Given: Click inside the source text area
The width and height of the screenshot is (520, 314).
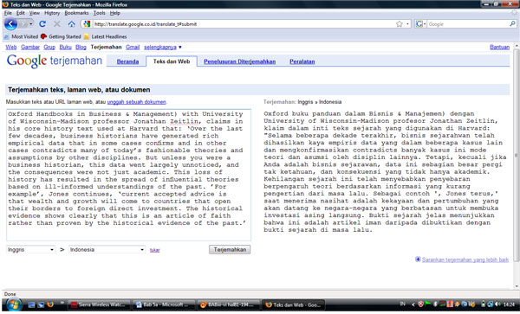Looking at the screenshot, I should point(128,175).
